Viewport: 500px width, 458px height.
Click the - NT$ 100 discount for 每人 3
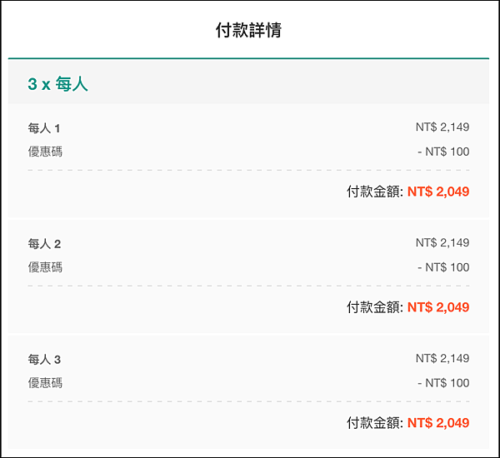point(443,383)
